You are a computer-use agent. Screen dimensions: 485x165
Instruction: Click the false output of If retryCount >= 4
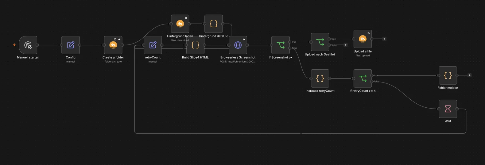point(372,82)
